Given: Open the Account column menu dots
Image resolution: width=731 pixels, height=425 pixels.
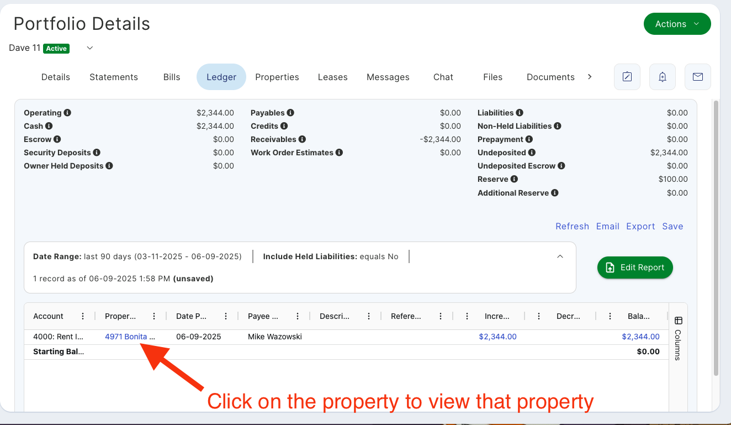Looking at the screenshot, I should (x=83, y=316).
